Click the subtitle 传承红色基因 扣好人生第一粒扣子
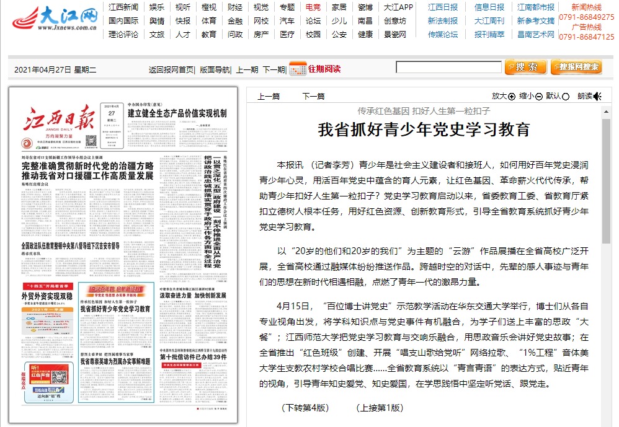Image resolution: width=619 pixels, height=427 pixels. [424, 111]
